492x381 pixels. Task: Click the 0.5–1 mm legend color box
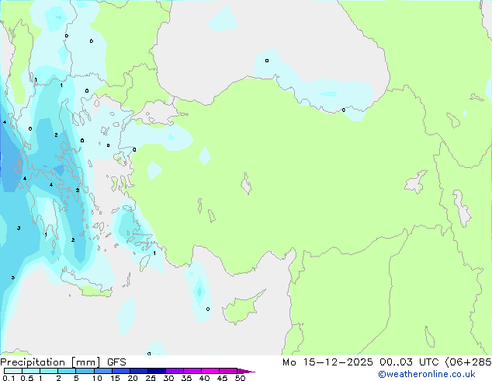coord(31,371)
